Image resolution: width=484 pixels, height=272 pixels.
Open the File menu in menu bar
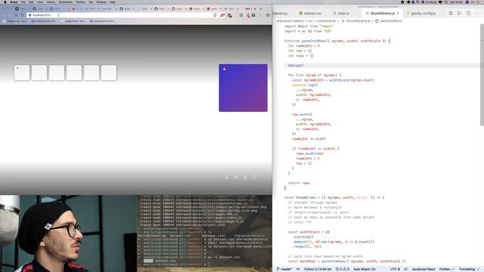click(x=23, y=2)
